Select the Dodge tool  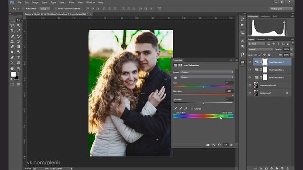point(18,52)
